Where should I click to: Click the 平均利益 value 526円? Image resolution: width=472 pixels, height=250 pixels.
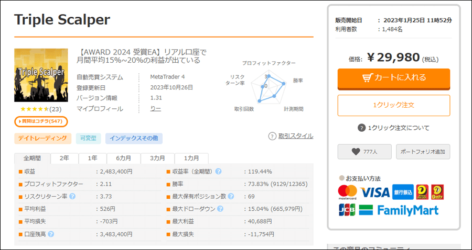pos(108,209)
